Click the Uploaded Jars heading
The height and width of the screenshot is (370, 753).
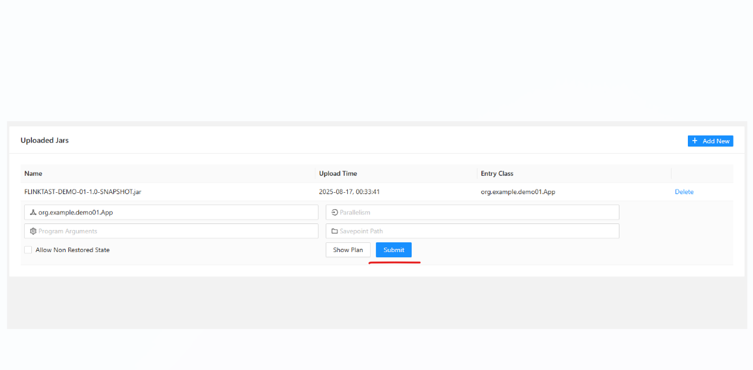(x=45, y=140)
